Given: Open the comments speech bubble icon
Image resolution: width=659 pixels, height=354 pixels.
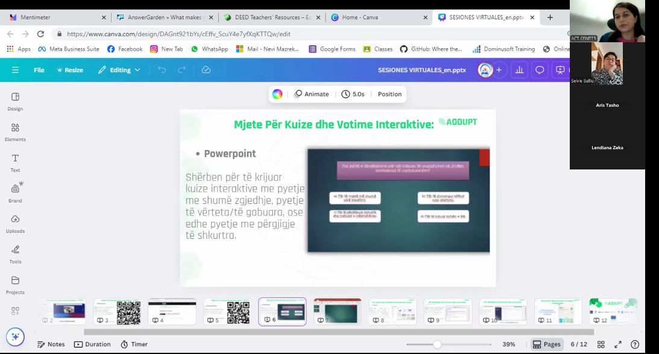Looking at the screenshot, I should [x=540, y=70].
